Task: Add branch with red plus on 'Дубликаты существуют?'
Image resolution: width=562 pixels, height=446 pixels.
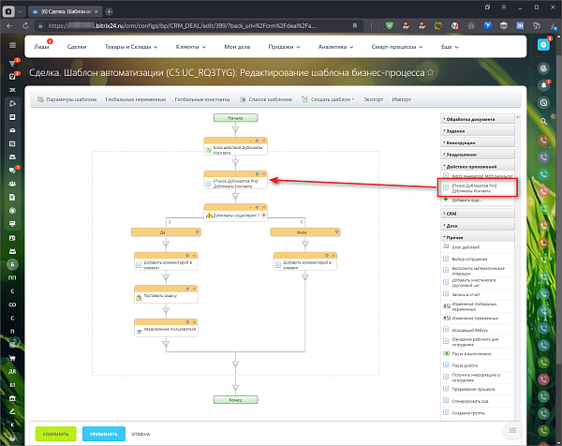Action: tap(264, 216)
